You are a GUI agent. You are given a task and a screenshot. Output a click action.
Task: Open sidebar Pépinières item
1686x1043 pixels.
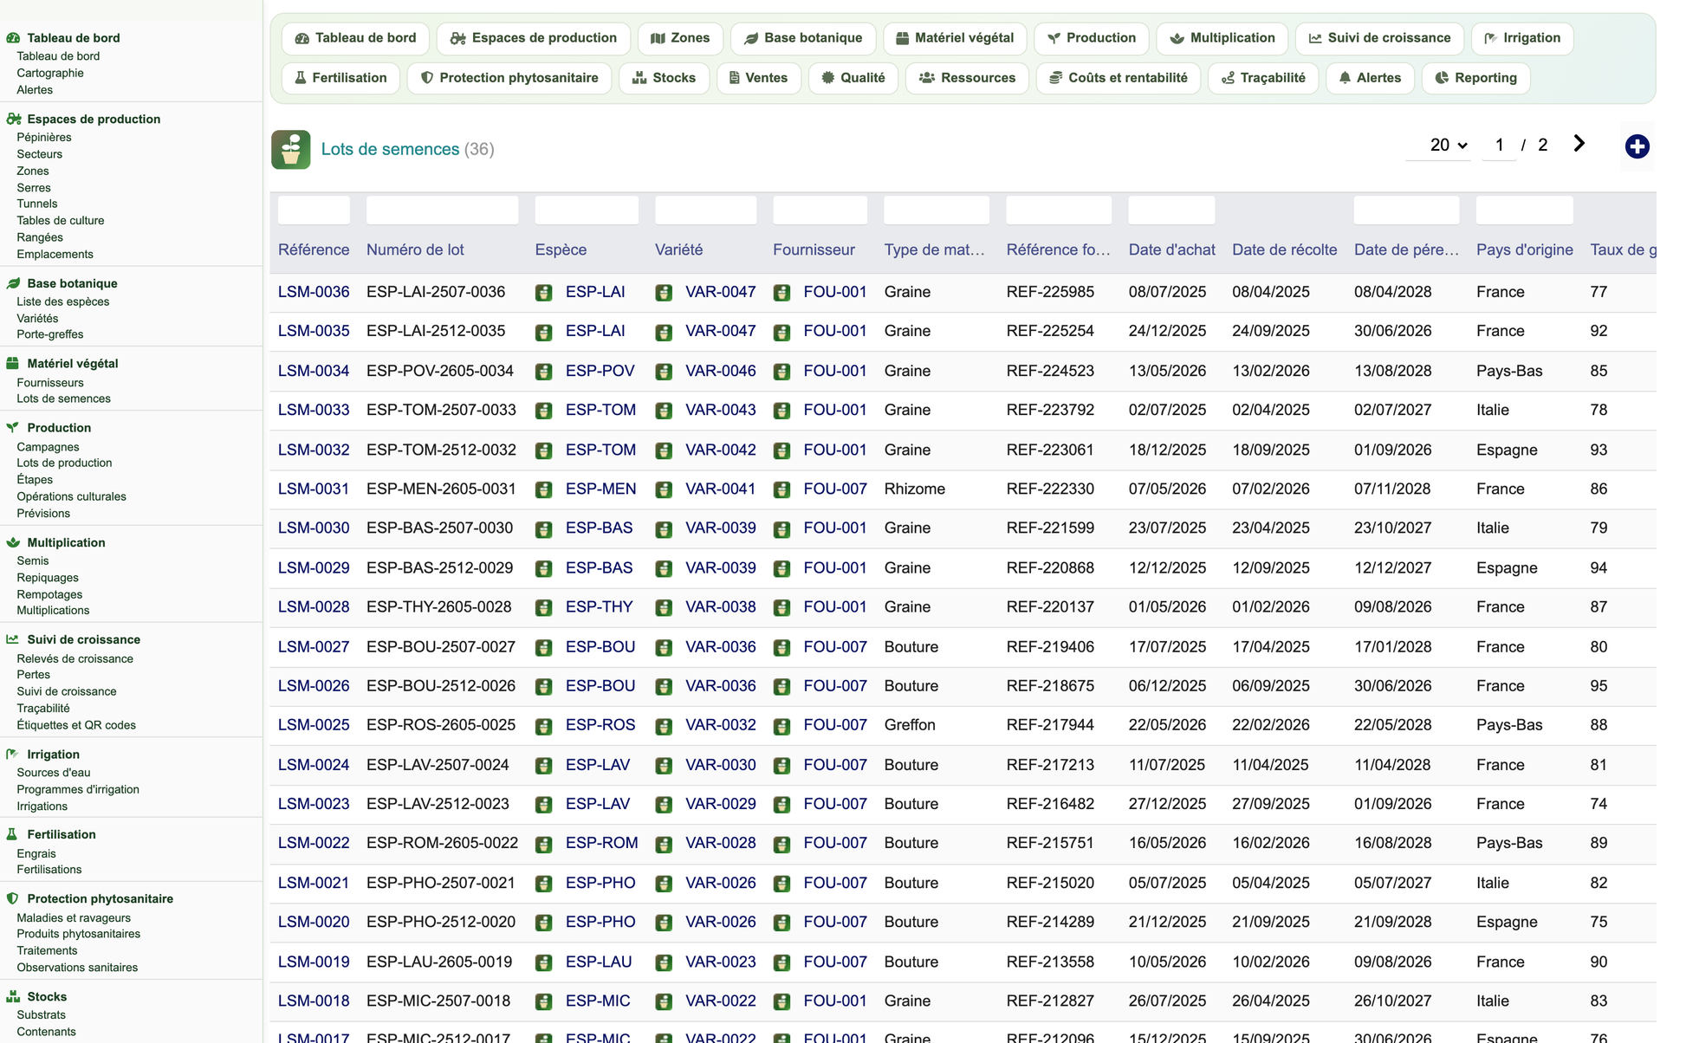pyautogui.click(x=44, y=137)
